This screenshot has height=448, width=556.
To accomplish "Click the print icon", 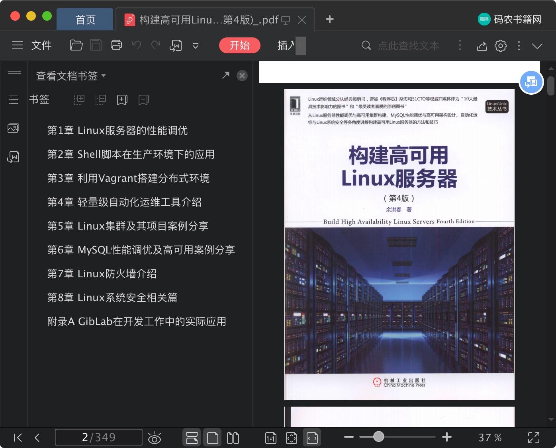I will point(116,45).
